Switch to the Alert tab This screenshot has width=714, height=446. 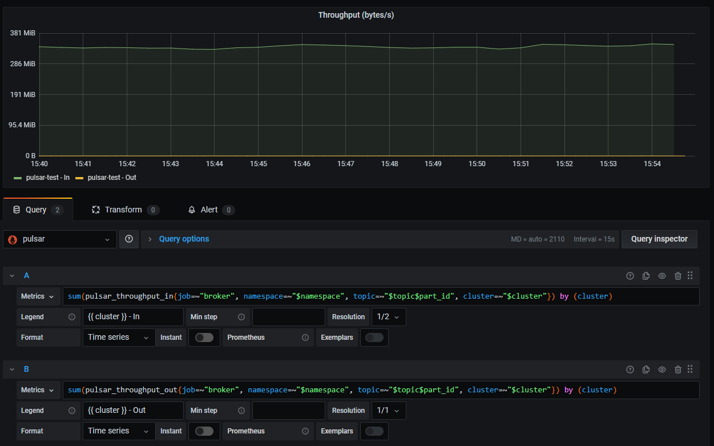(x=211, y=210)
